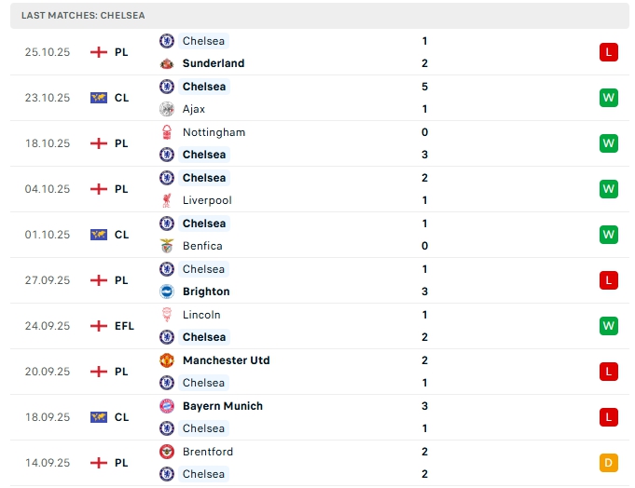This screenshot has height=488, width=635.
Task: Select the 27.09.25 Chelsea vs Brighton match row
Action: pyautogui.click(x=317, y=280)
